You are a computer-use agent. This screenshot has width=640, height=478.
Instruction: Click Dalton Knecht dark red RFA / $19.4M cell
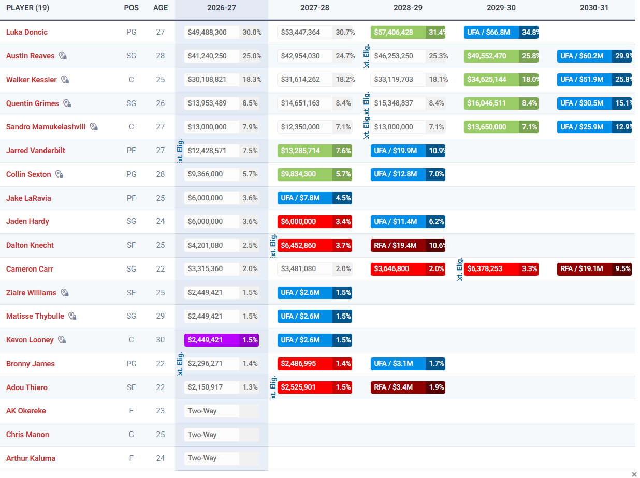tap(408, 245)
